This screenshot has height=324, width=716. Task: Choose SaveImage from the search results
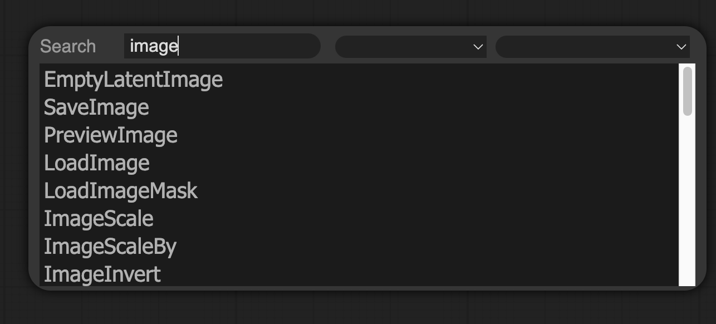(x=96, y=107)
